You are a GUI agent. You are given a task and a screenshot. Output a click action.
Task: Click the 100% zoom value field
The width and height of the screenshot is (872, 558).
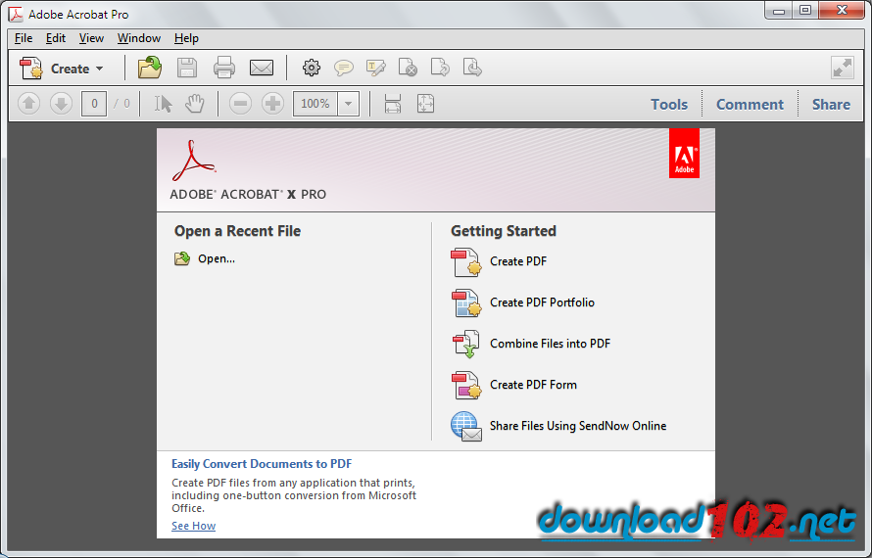pyautogui.click(x=315, y=104)
